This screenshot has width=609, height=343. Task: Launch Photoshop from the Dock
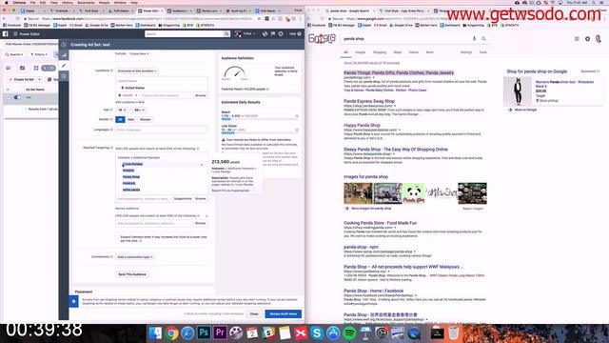click(x=204, y=333)
